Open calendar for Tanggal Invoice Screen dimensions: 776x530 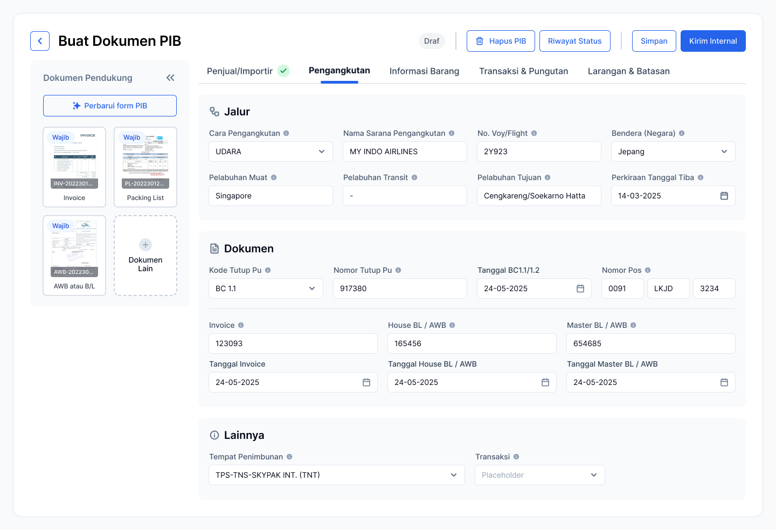366,382
